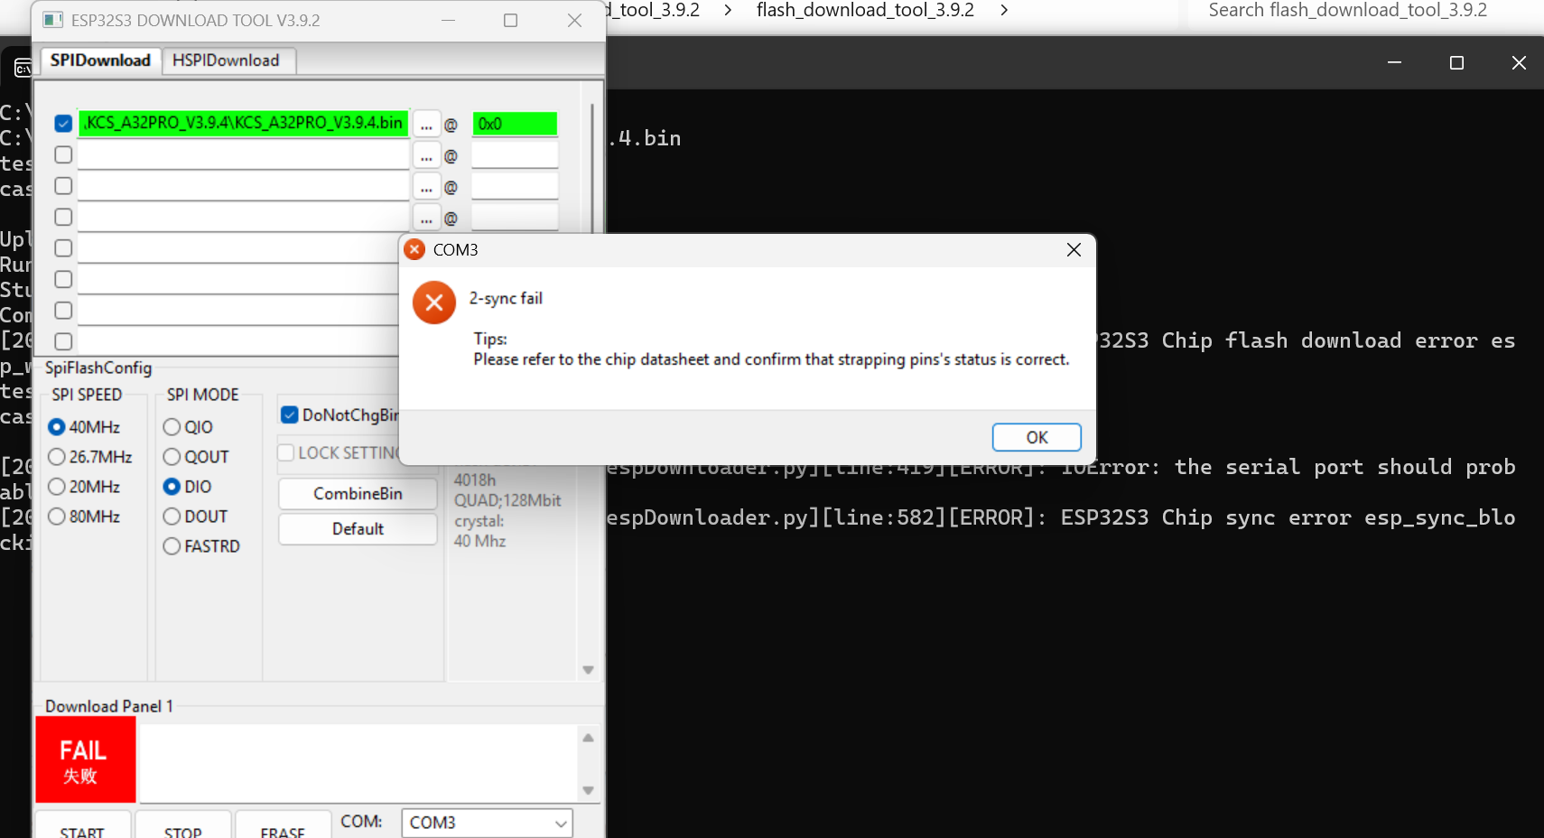Screen dimensions: 1544x838
Task: Switch to the HSPIDownload tab
Action: tap(226, 61)
